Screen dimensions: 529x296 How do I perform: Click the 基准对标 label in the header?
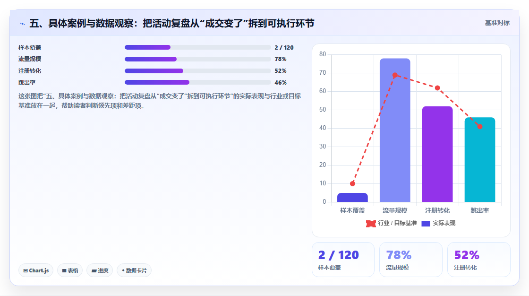click(x=497, y=23)
